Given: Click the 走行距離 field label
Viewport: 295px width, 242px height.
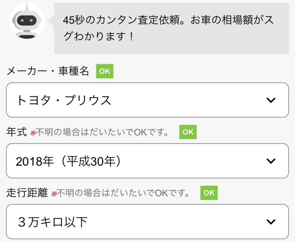Looking at the screenshot, I should (27, 192).
